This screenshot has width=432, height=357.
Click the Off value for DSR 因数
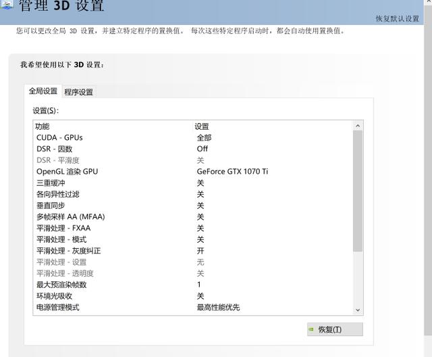(202, 149)
